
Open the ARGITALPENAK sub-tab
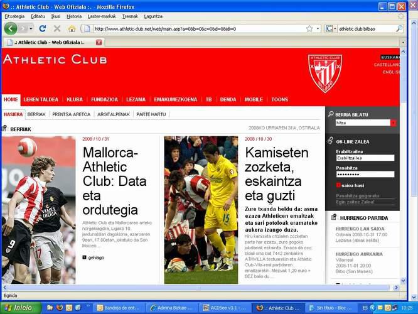click(x=114, y=114)
